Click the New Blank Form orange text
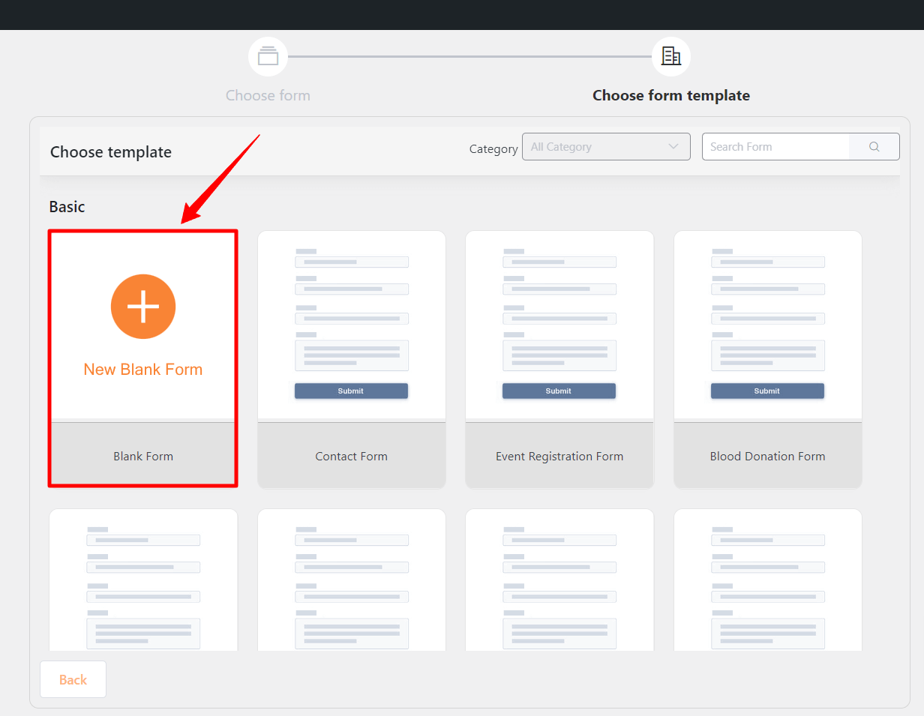The height and width of the screenshot is (716, 924). coord(143,370)
